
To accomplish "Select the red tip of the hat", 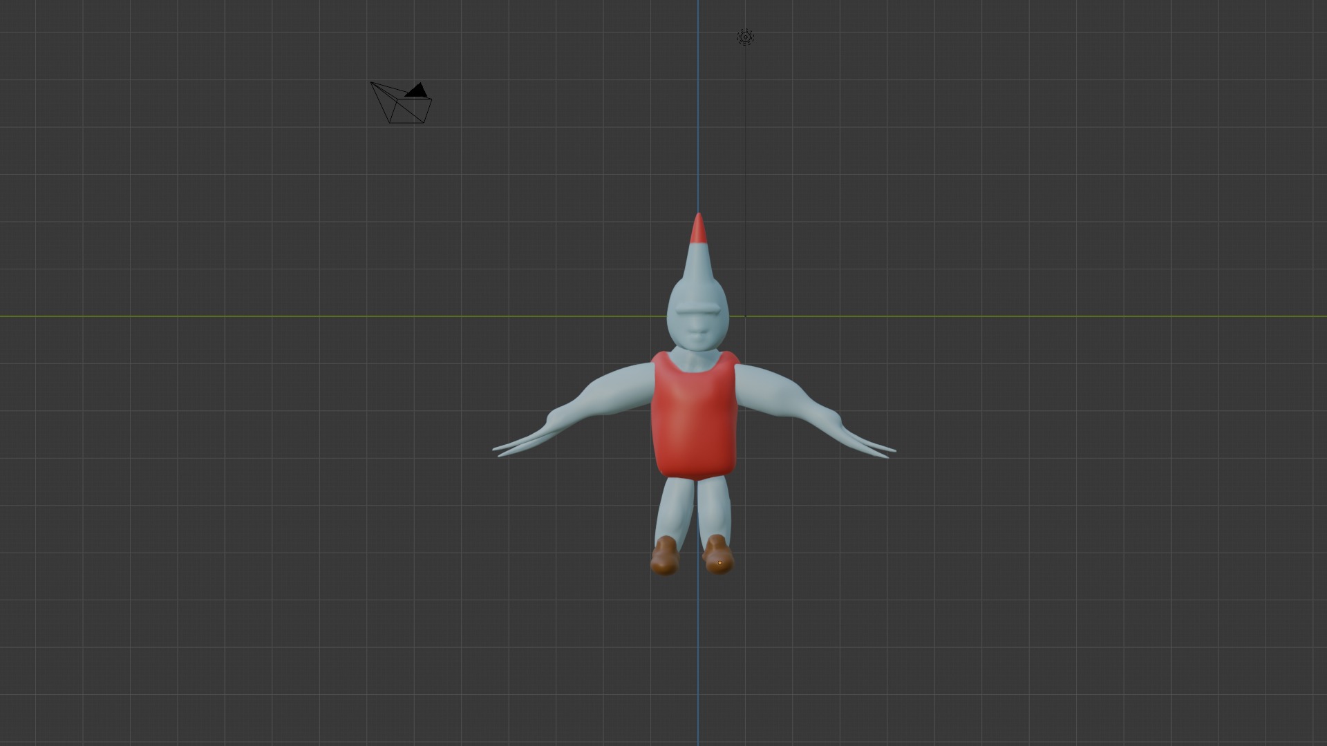I will point(698,229).
